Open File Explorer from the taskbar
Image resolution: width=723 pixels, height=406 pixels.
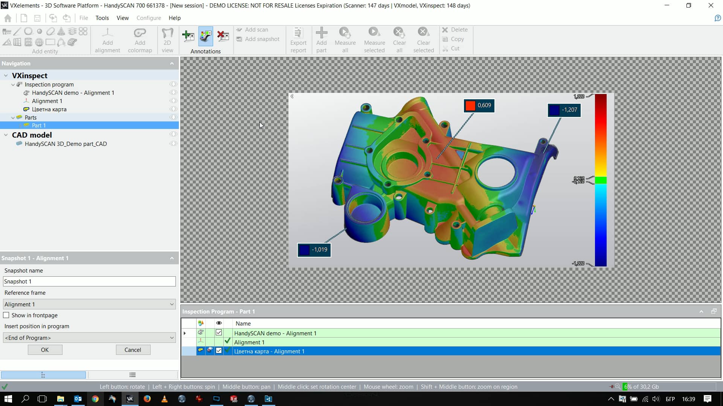pos(61,399)
